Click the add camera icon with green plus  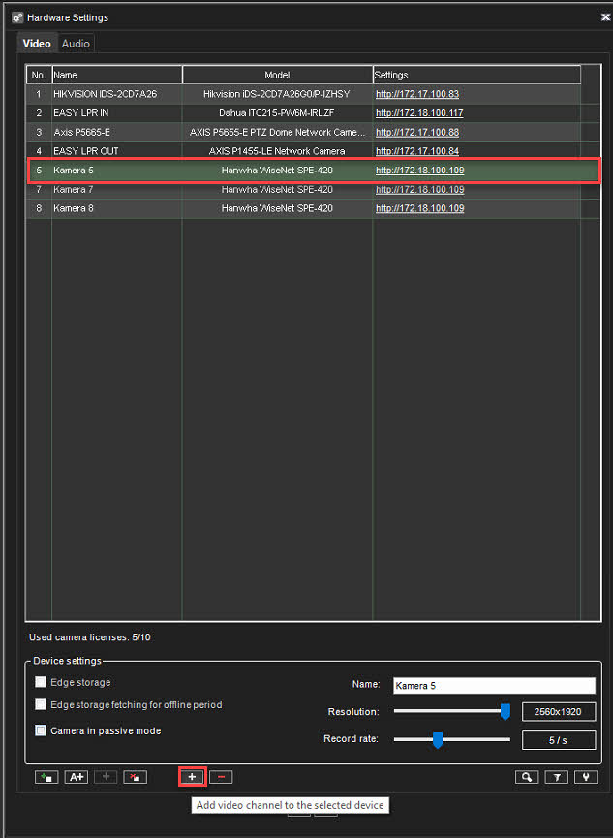pyautogui.click(x=46, y=777)
